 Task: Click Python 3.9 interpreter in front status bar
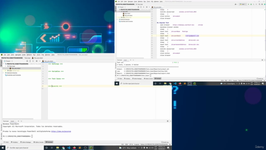click(154, 145)
